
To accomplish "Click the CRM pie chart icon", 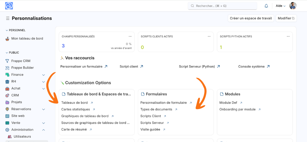I will pos(7,95).
